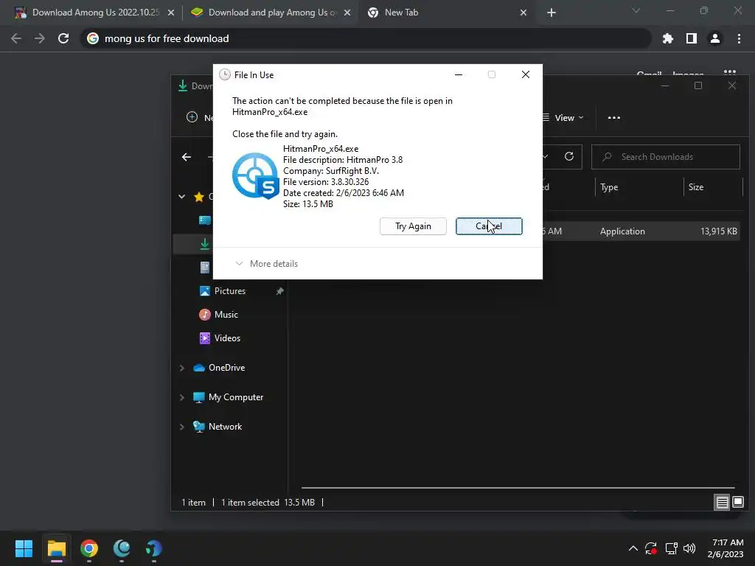Open a new Chrome tab with plus
755x566 pixels.
pos(552,13)
